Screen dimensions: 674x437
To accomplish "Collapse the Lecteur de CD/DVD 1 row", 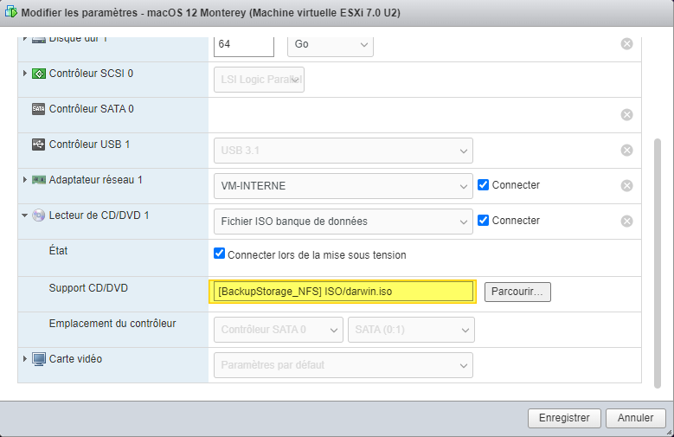I will (24, 215).
